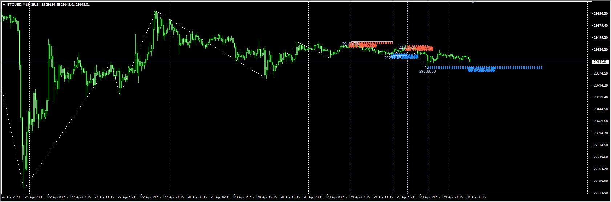Click time axis label 27 Apr 23:15
Image resolution: width=611 pixels, height=202 pixels.
[x=174, y=198]
